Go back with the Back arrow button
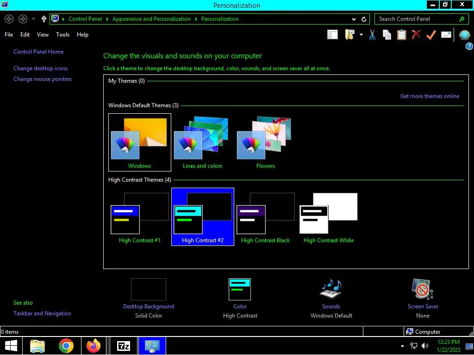This screenshot has height=355, width=474. tap(9, 19)
